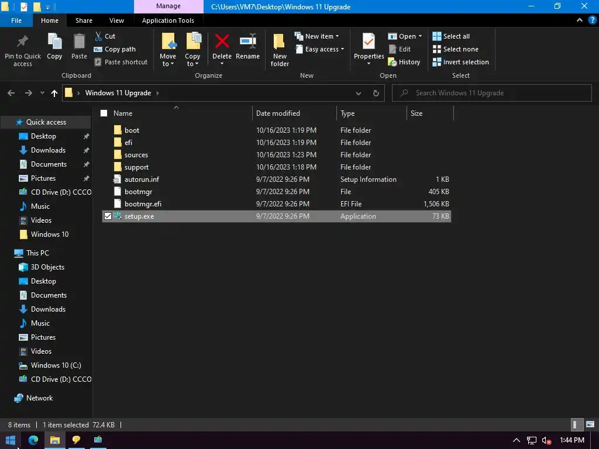Go up one folder level

[x=54, y=93]
